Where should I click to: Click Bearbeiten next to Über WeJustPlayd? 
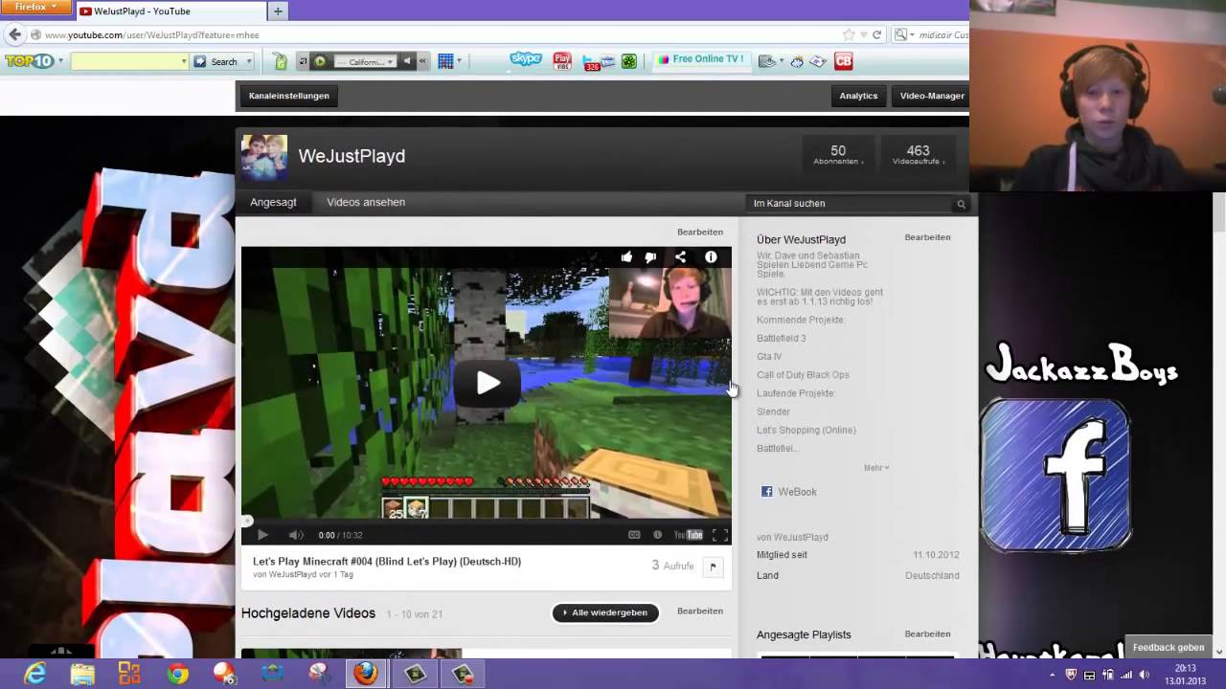click(x=927, y=237)
